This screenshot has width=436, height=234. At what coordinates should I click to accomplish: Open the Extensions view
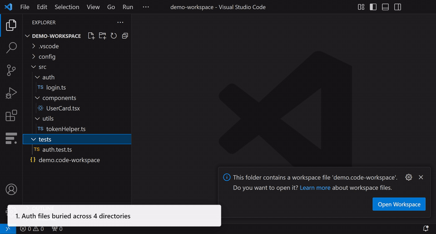(11, 116)
